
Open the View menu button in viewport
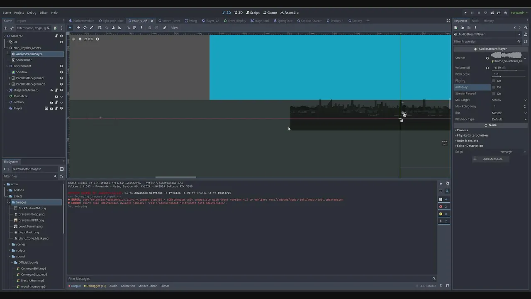click(x=174, y=28)
